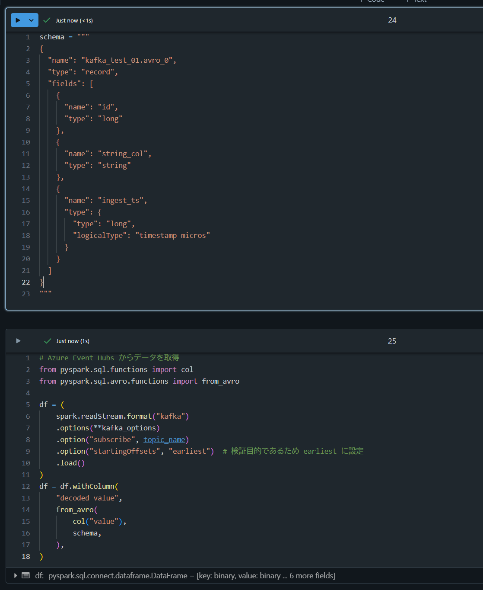Run cell 25 with the play icon
This screenshot has height=590, width=483.
pyautogui.click(x=18, y=341)
